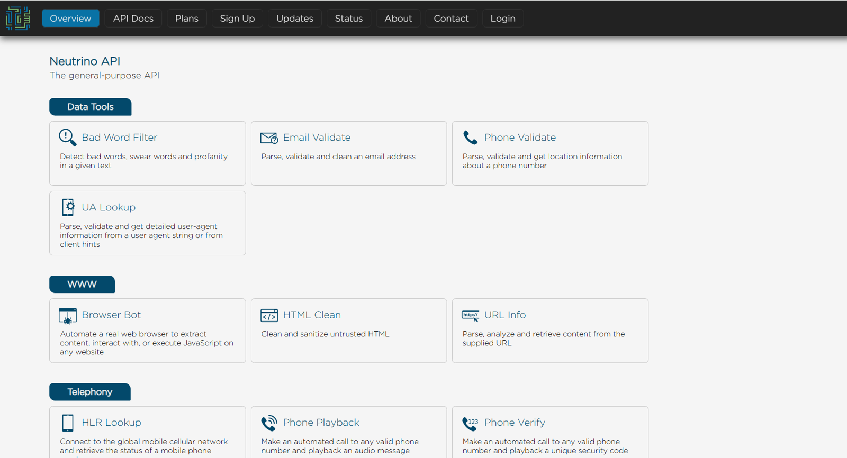
Task: Click 'detailed user-agent information' description text
Action: click(141, 235)
